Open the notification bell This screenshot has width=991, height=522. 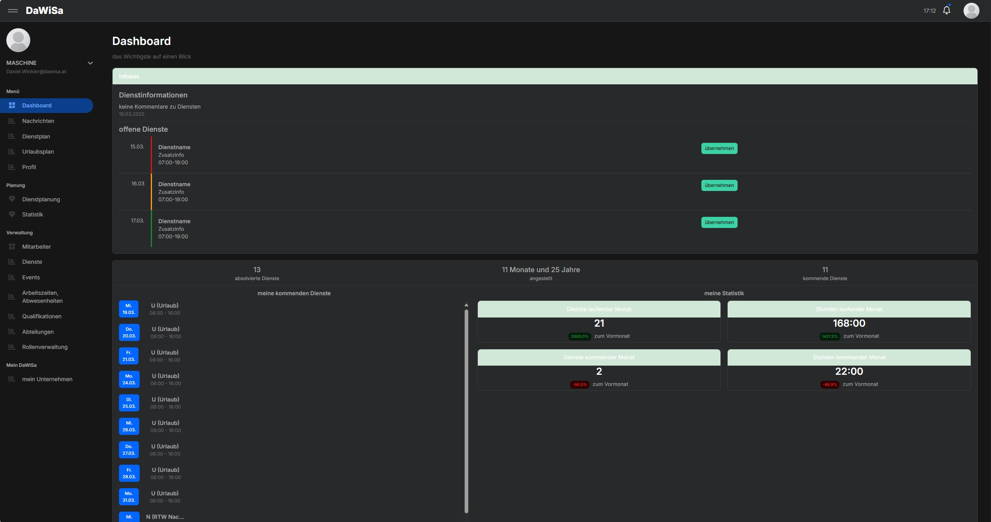pyautogui.click(x=946, y=11)
